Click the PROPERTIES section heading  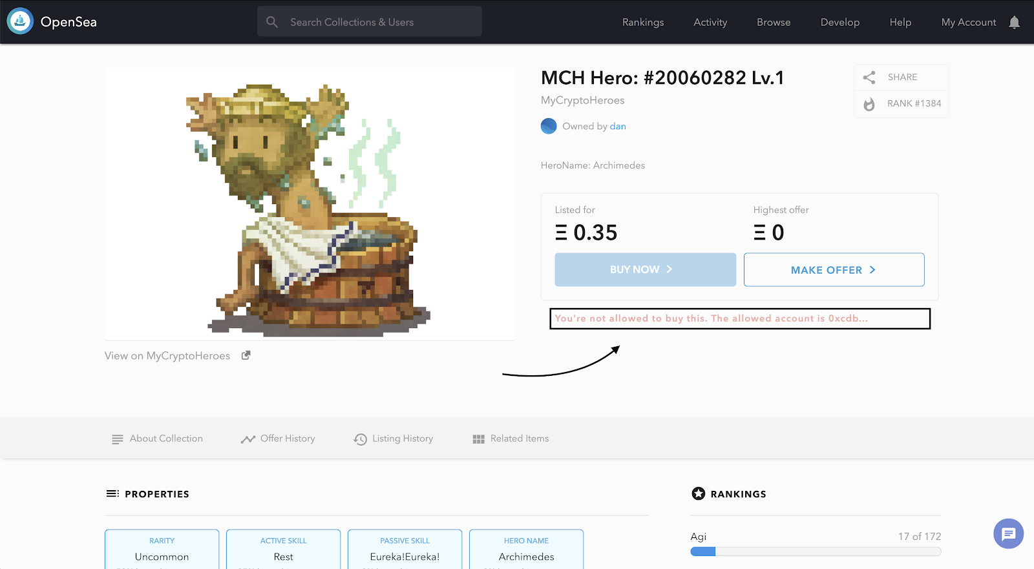[157, 494]
